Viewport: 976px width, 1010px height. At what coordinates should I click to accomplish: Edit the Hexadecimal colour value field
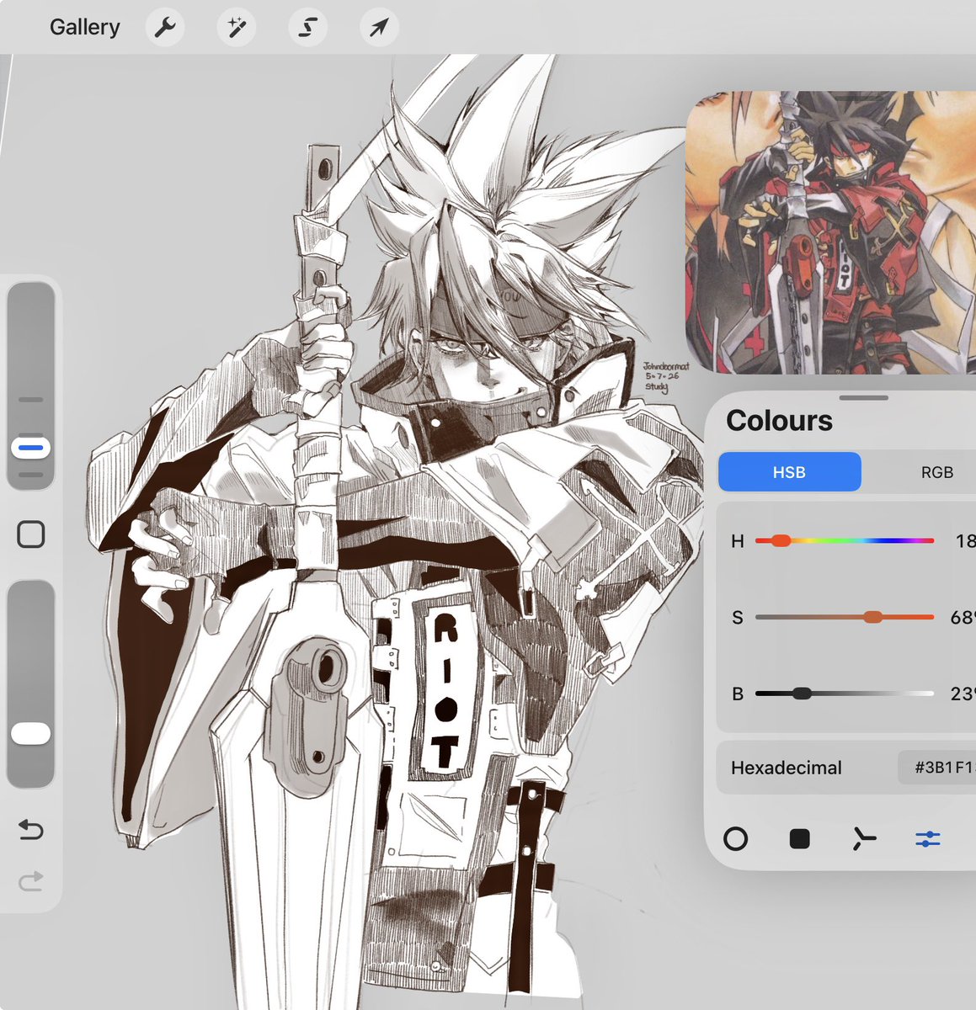tap(937, 768)
